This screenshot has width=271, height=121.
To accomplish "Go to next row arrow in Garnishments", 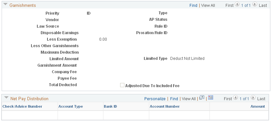I will pos(255,5).
